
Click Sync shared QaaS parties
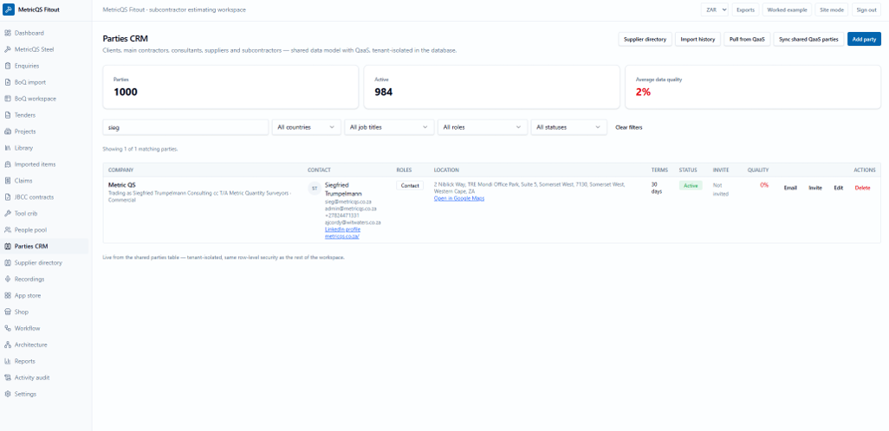808,39
